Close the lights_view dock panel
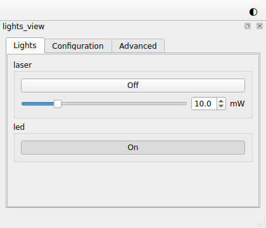Viewport: 266px width, 228px height. click(x=260, y=26)
